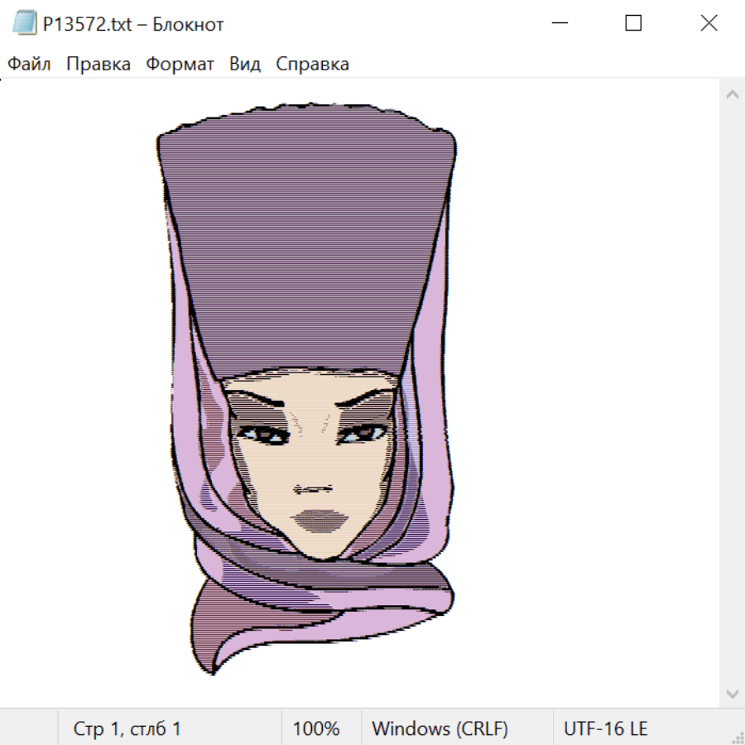Close the P13572.txt Notepad window
Viewport: 745px width, 745px height.
[709, 24]
